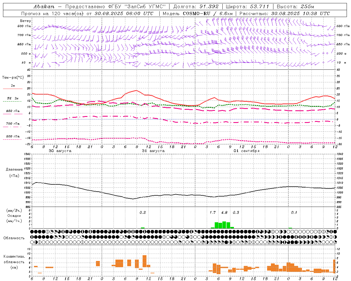351x281 pixels.
Task: Select the 'Облачность' cloud cover label
Action: point(14,238)
